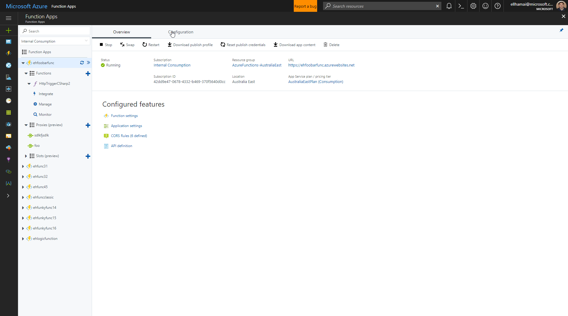Screen dimensions: 568x316
Task: Pin the blade using the pin icon
Action: point(562,30)
